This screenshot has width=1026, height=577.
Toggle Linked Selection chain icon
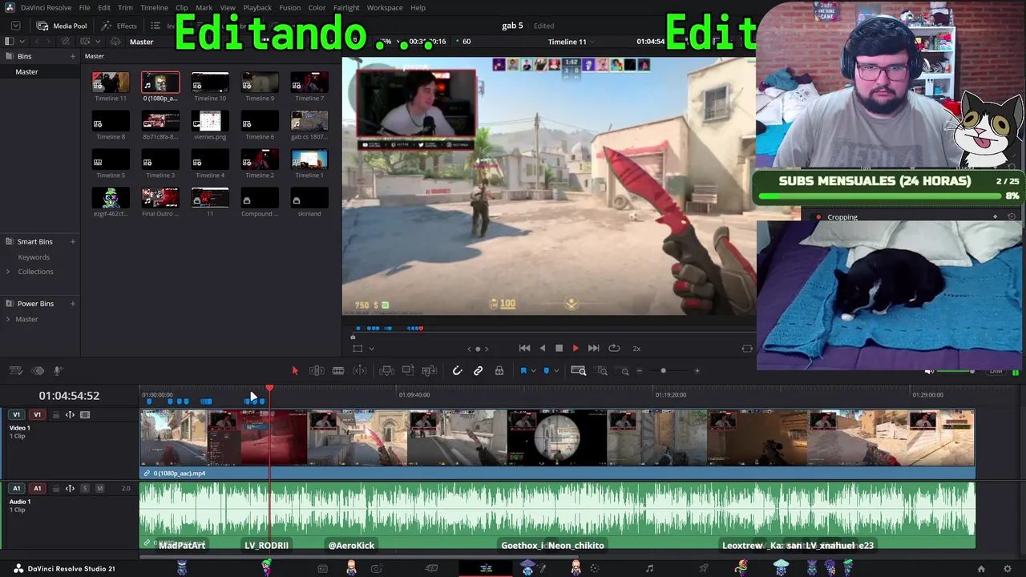pos(478,370)
